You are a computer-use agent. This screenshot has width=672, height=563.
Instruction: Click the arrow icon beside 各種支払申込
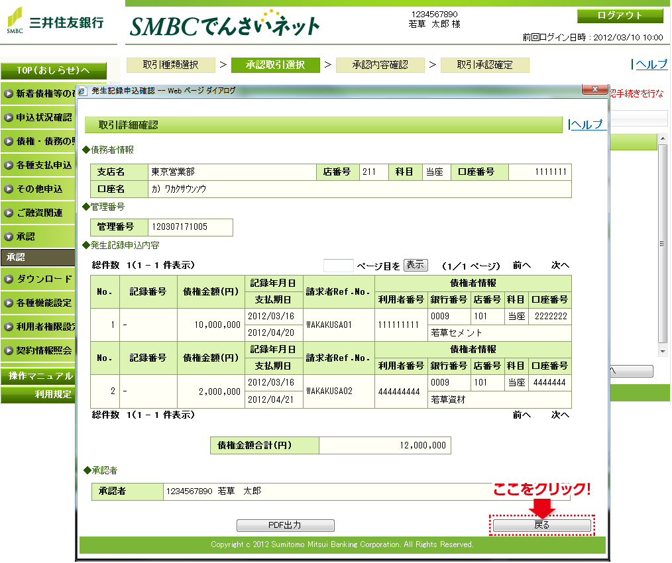tap(9, 165)
